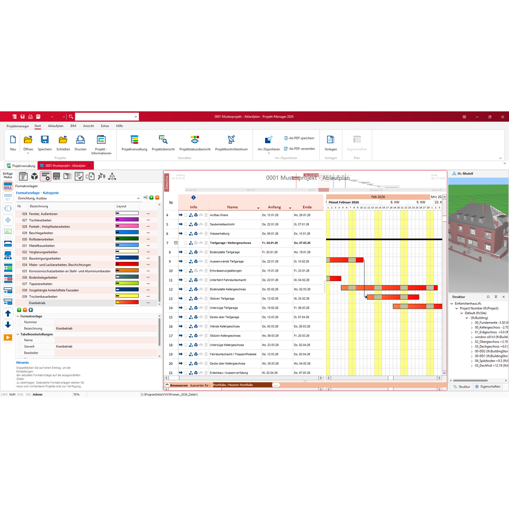Collapse the Tiefgarage / Kellergeschoss group row
The height and width of the screenshot is (509, 509).
coord(175,243)
